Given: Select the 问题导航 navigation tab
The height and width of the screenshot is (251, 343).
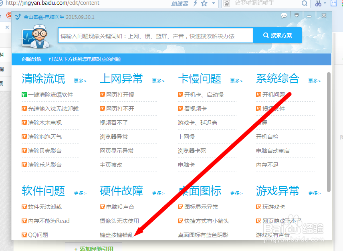Looking at the screenshot, I should 31,59.
